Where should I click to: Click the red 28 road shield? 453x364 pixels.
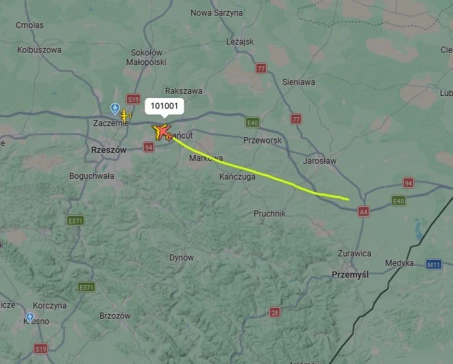[x=274, y=313]
